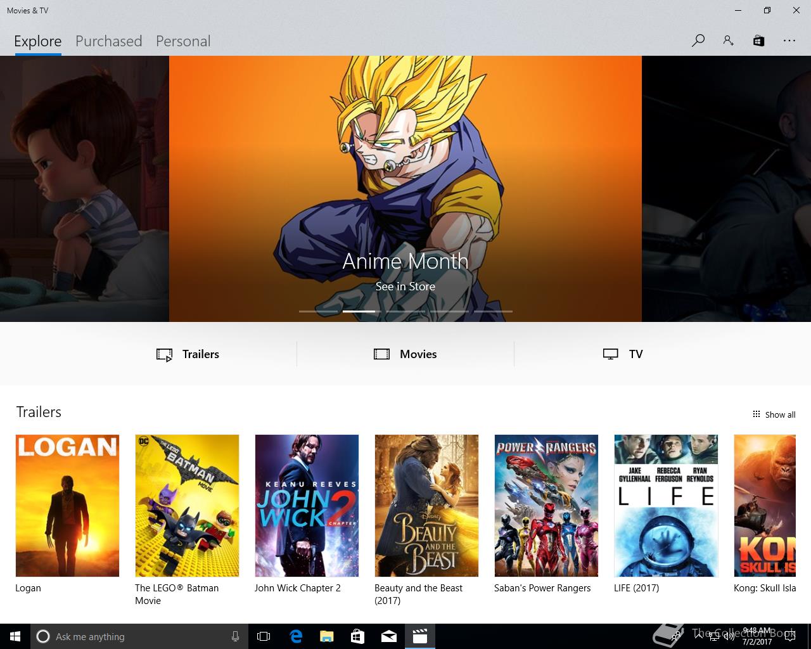Image resolution: width=811 pixels, height=649 pixels.
Task: Click "LIFE (2017)" title text
Action: [637, 588]
